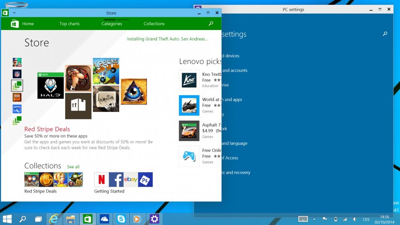Viewport: 400px width, 225px height.
Task: Select the NFL sidebar thumbnail
Action: pyautogui.click(x=17, y=74)
